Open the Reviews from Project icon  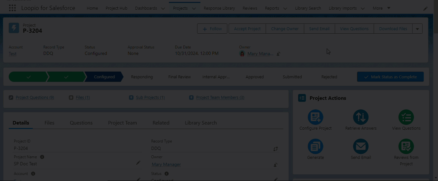pos(406,146)
